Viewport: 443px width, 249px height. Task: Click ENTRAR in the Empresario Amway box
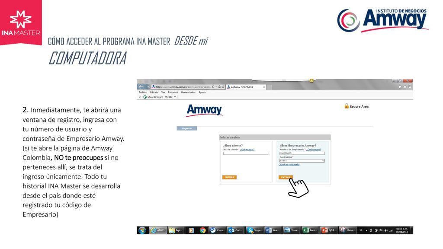[x=286, y=177]
